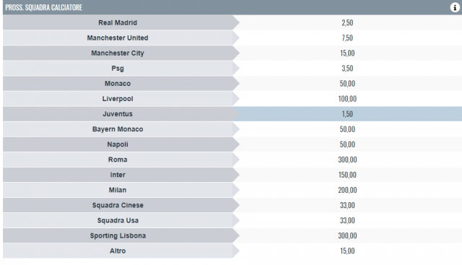The width and height of the screenshot is (462, 265).
Task: Select Inter odds 150,00
Action: [347, 175]
